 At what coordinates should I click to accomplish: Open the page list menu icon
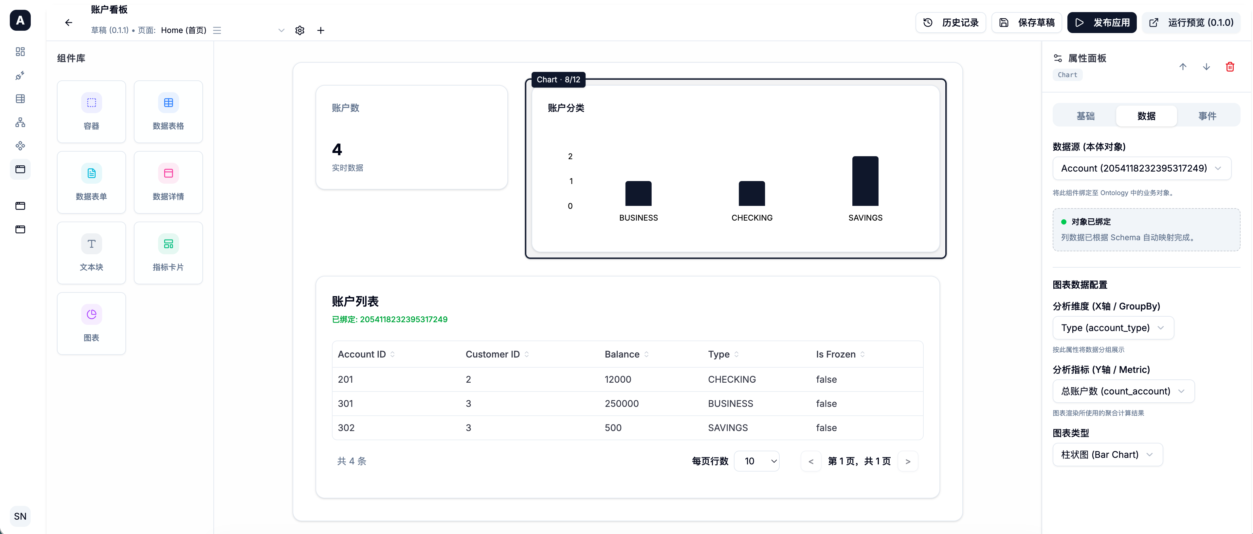point(217,30)
